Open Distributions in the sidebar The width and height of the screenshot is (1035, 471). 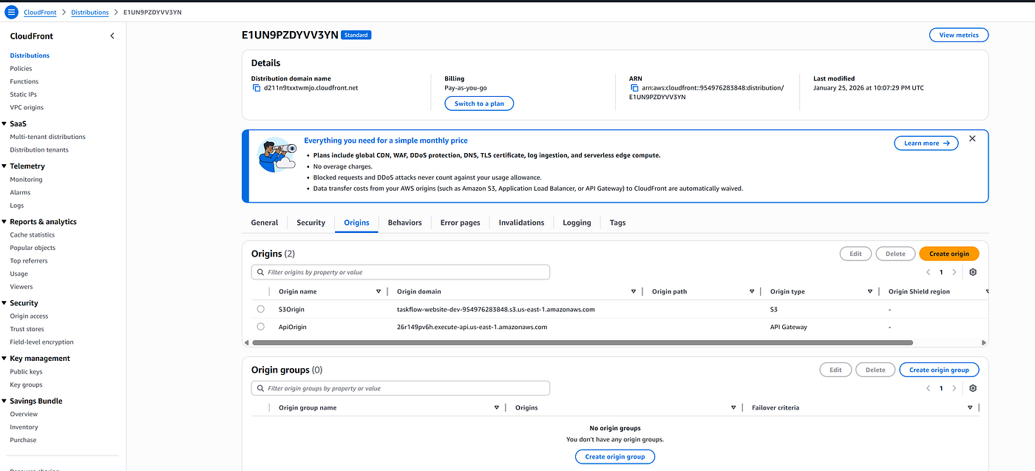(x=30, y=55)
